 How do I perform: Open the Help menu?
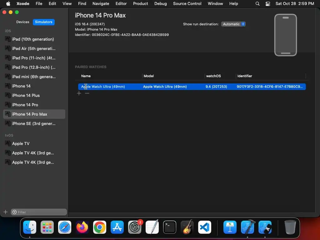pyautogui.click(x=233, y=4)
